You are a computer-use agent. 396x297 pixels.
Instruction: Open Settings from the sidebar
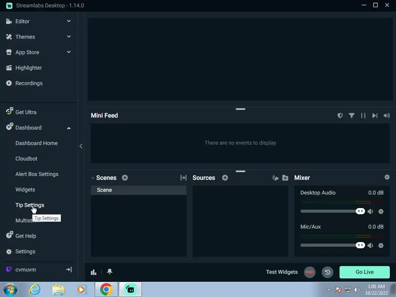click(x=25, y=251)
